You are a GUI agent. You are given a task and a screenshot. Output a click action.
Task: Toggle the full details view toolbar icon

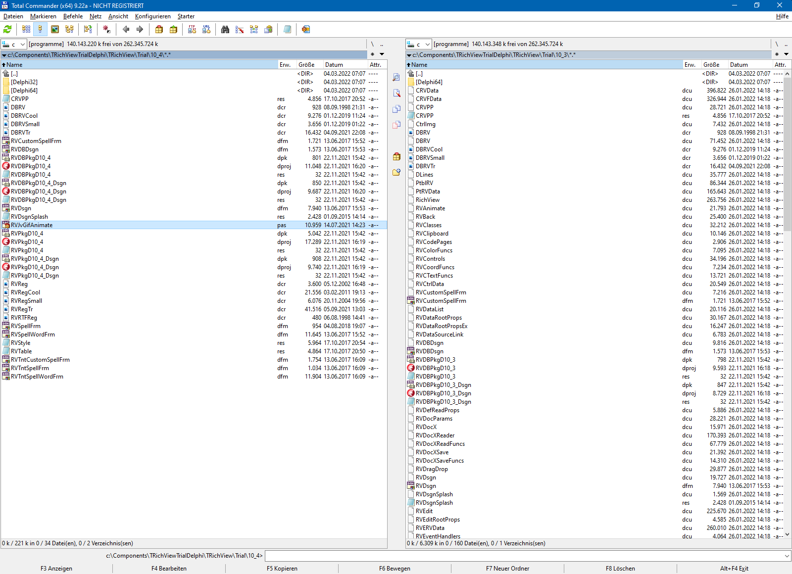(40, 30)
